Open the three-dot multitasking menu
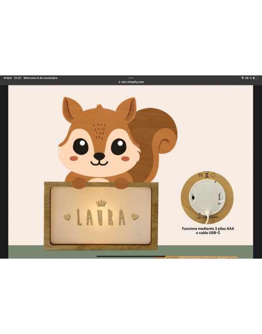Viewport: 262px width, 334px height. click(x=131, y=78)
